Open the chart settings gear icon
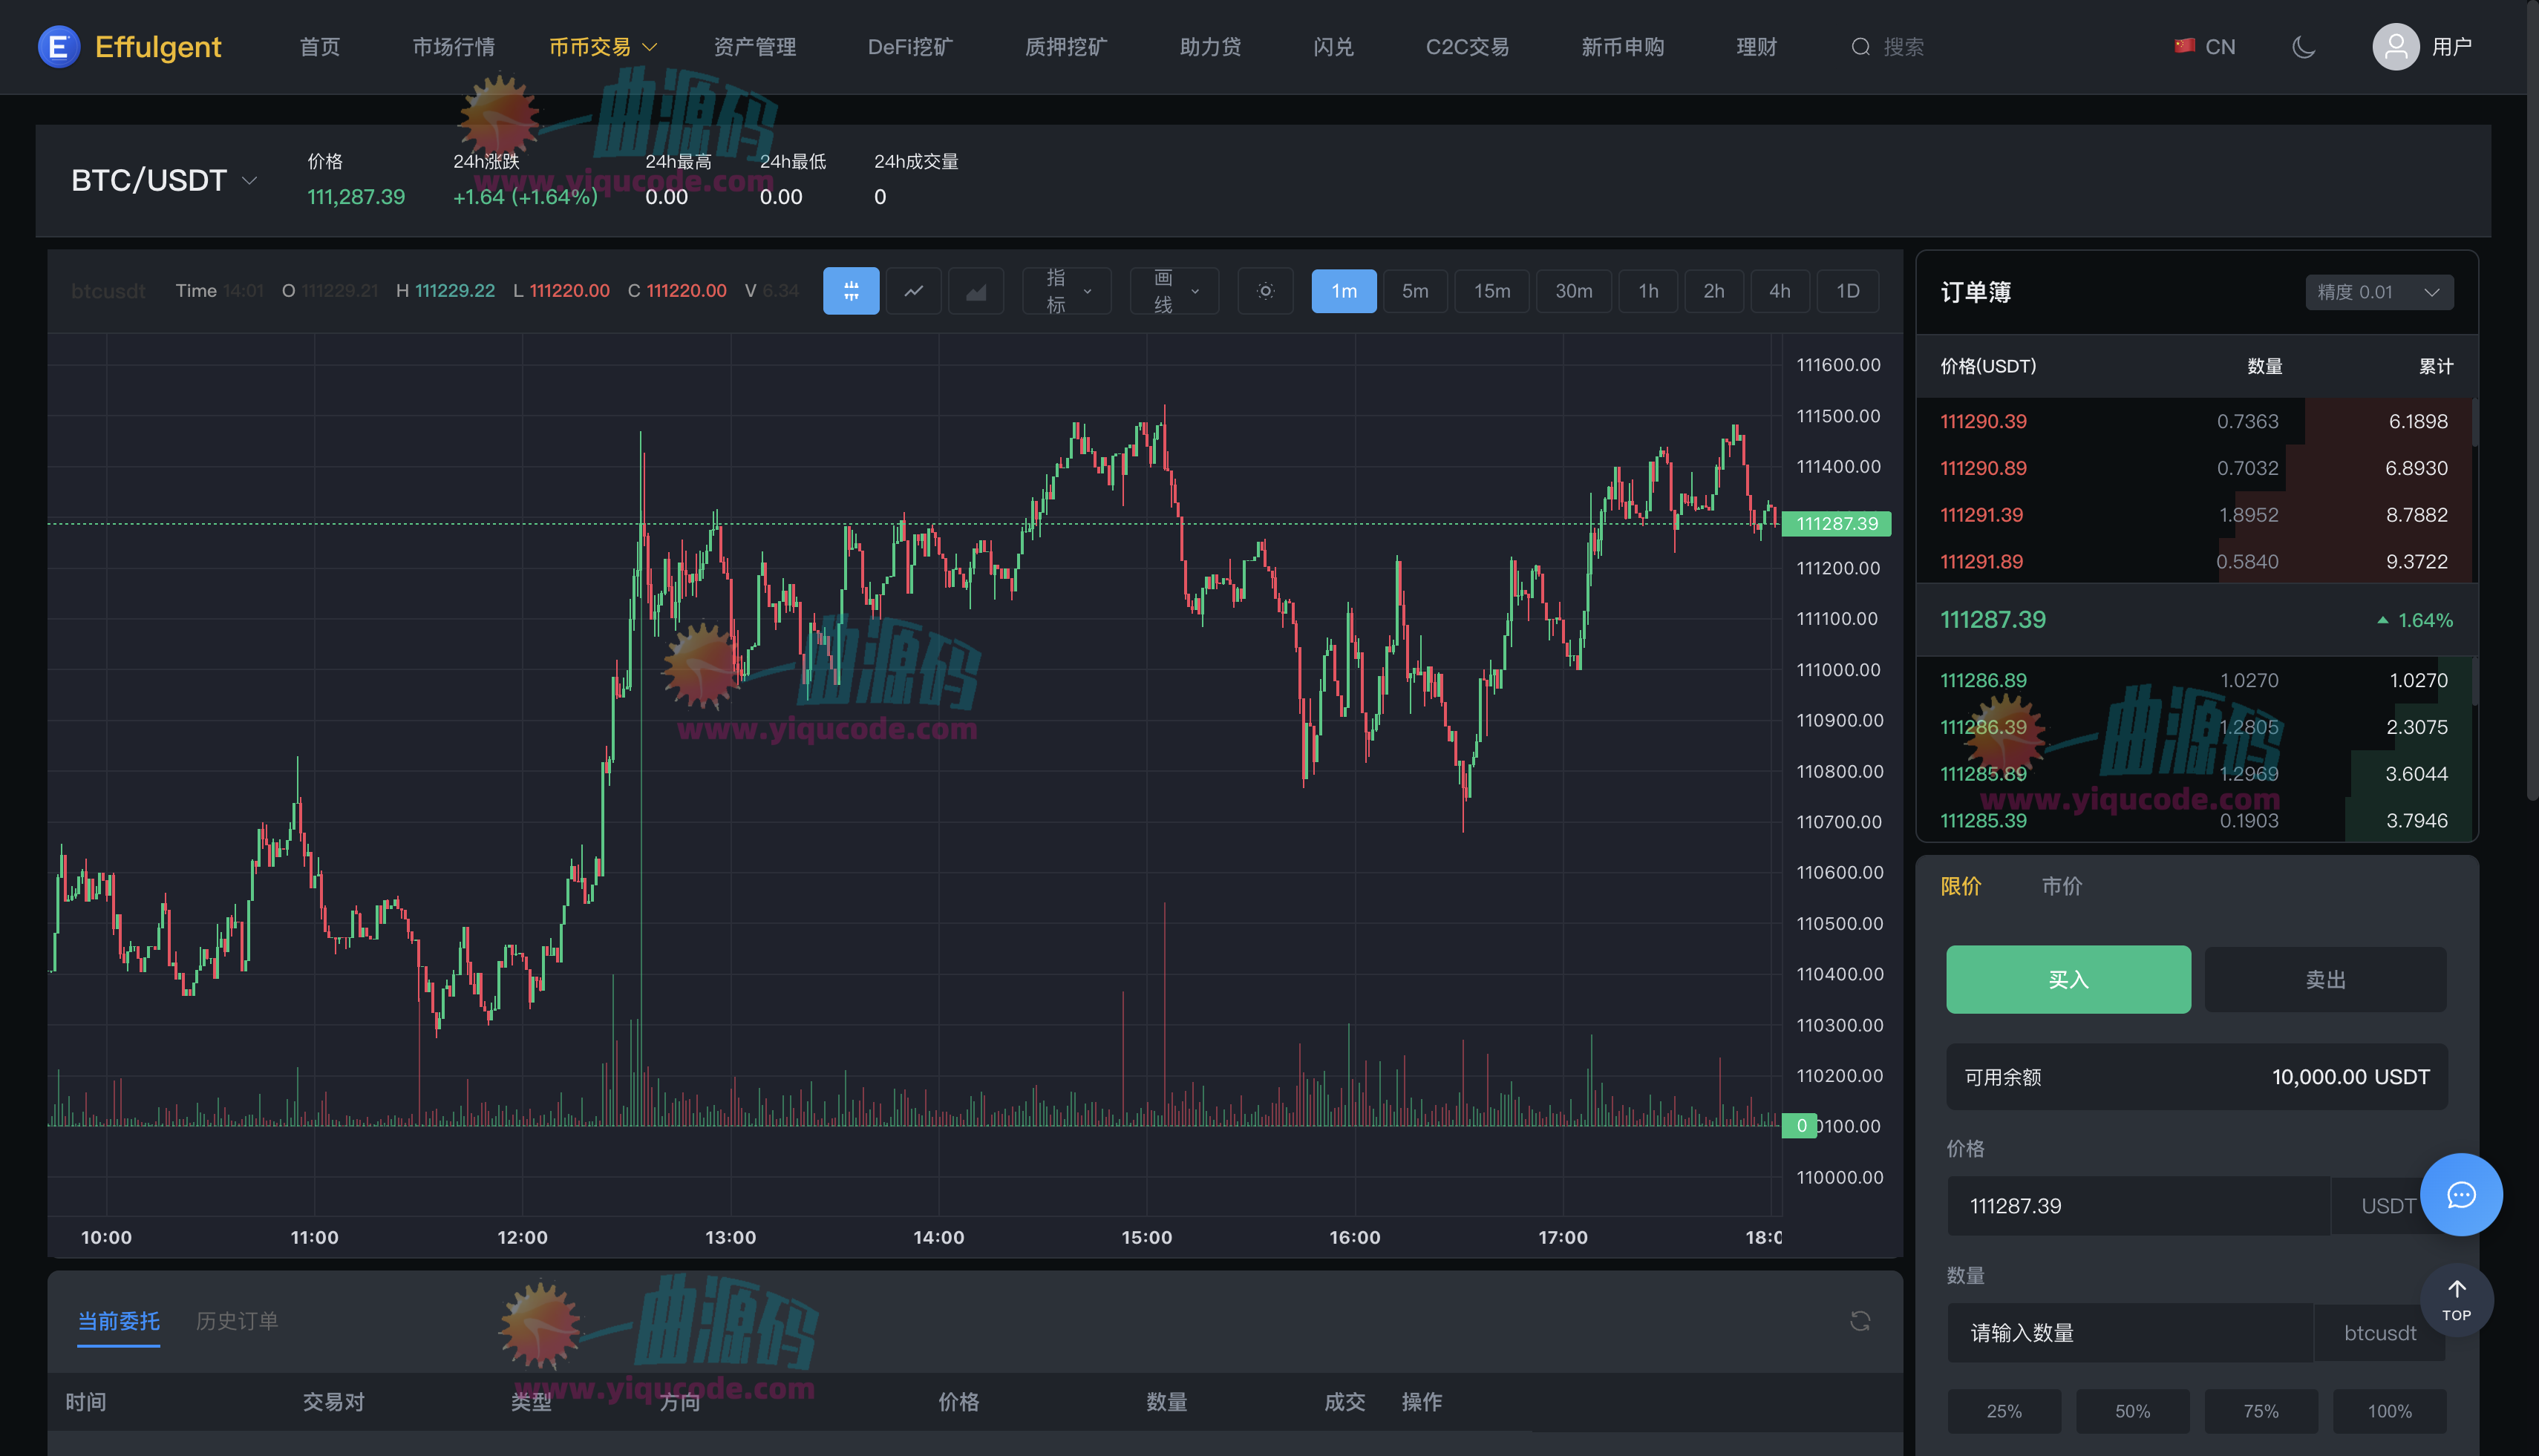This screenshot has height=1456, width=2539. [x=1266, y=291]
